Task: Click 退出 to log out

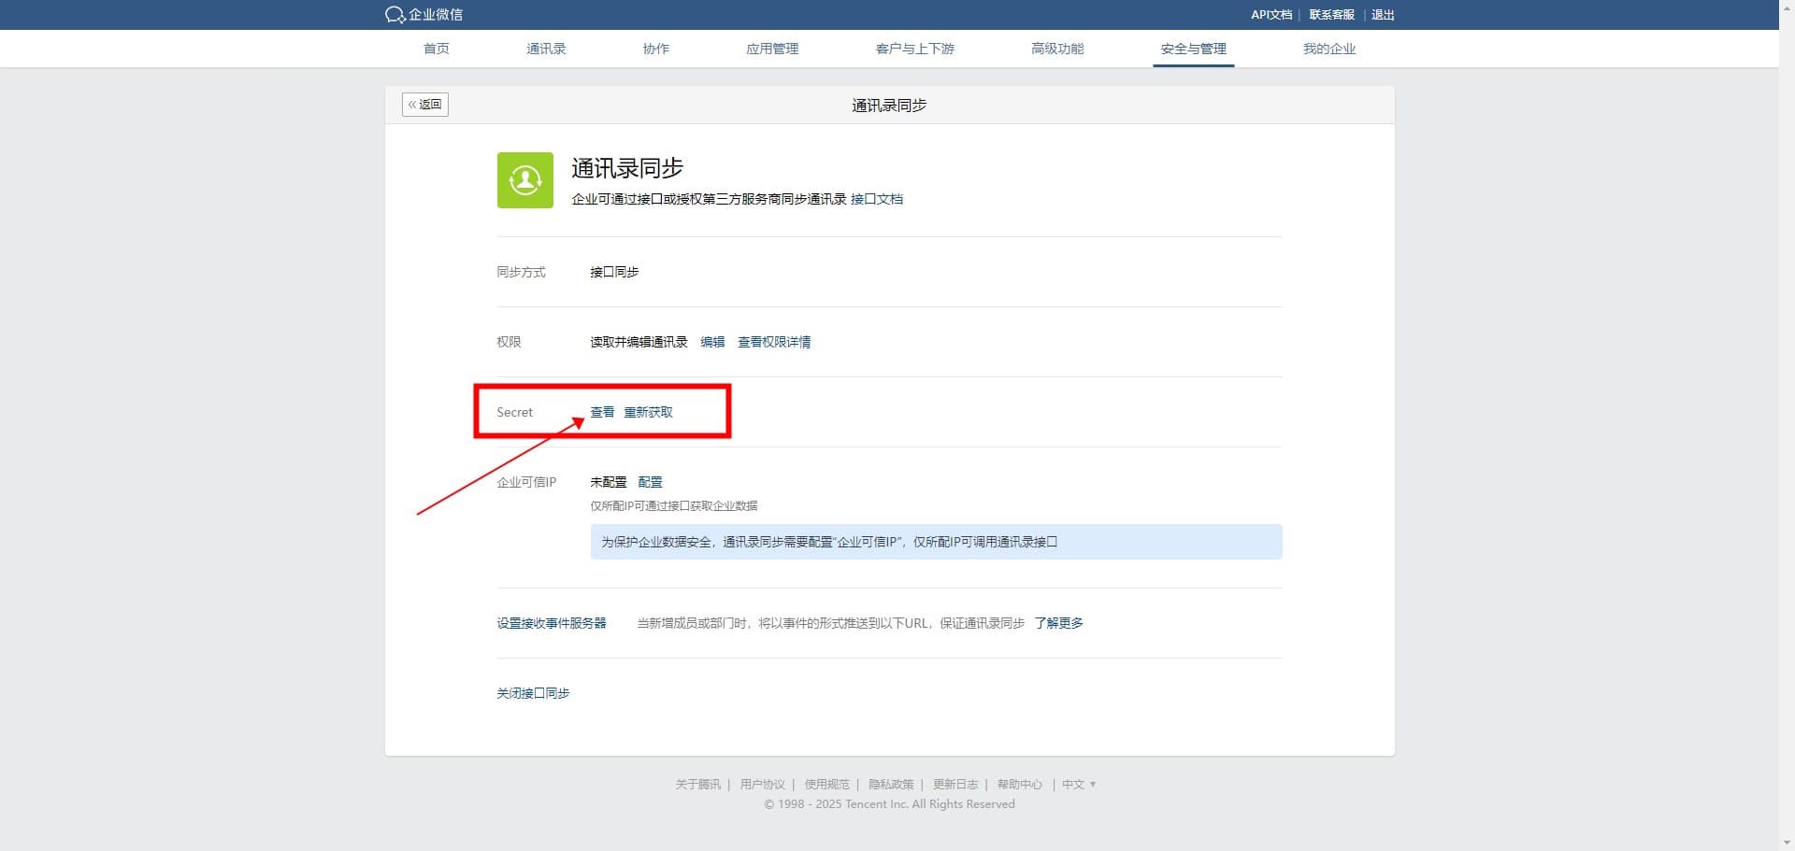Action: click(x=1383, y=15)
